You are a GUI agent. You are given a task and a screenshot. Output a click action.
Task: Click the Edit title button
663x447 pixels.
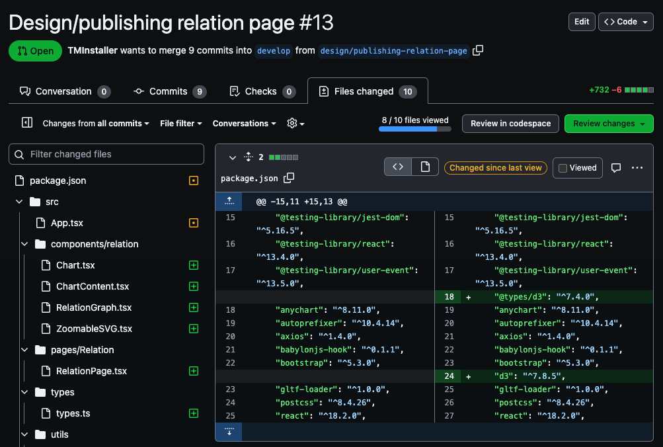tap(582, 22)
